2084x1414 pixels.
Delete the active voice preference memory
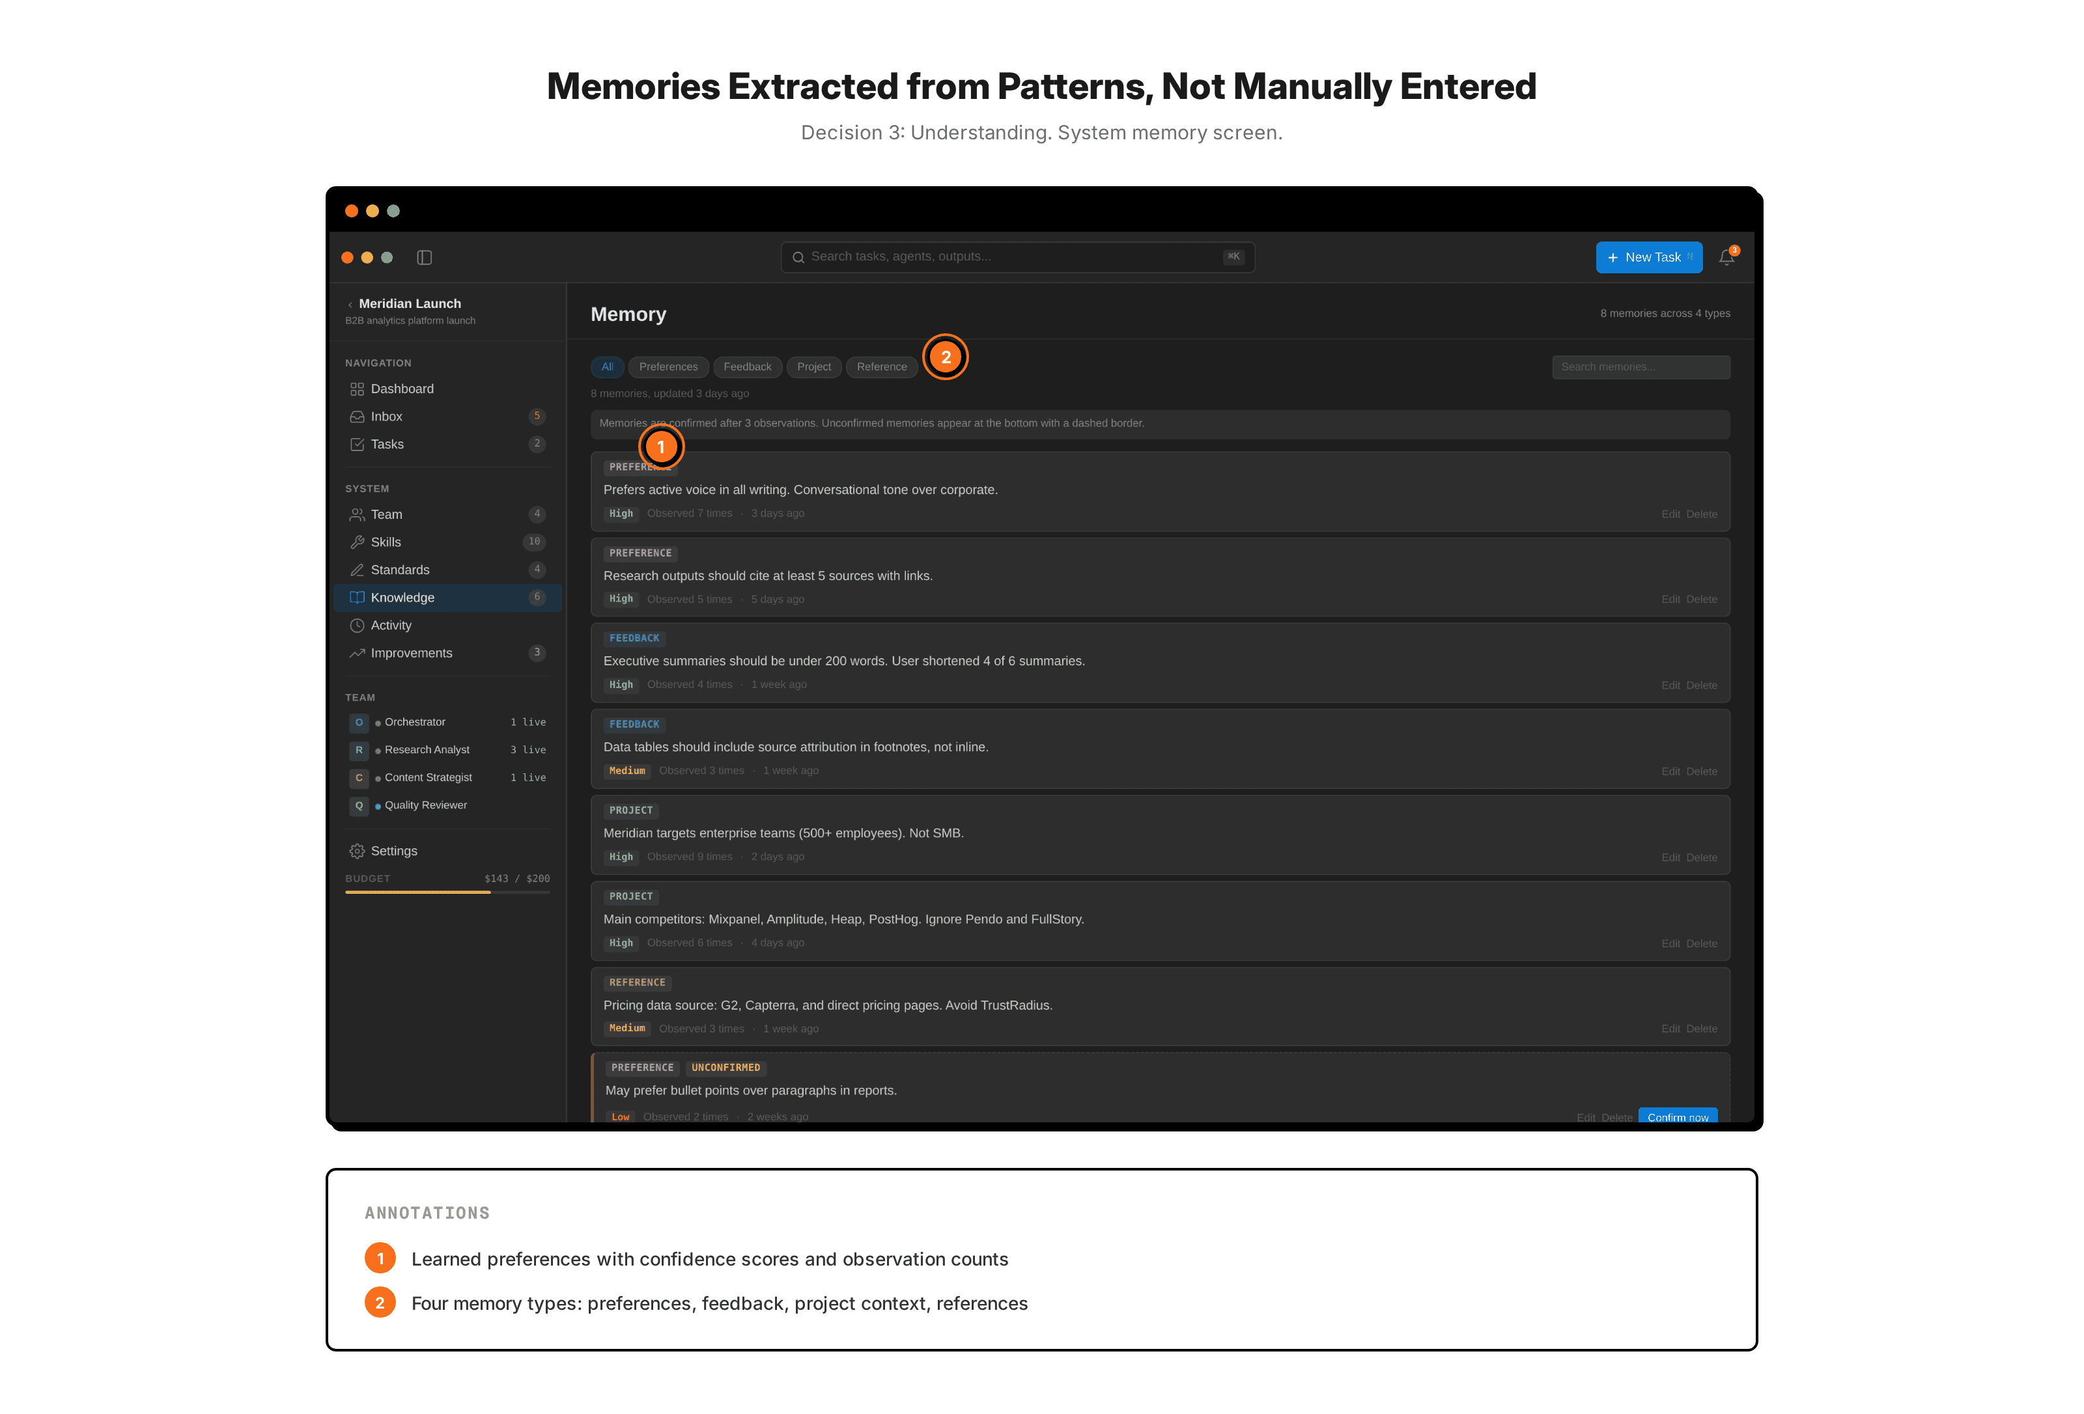click(1701, 515)
